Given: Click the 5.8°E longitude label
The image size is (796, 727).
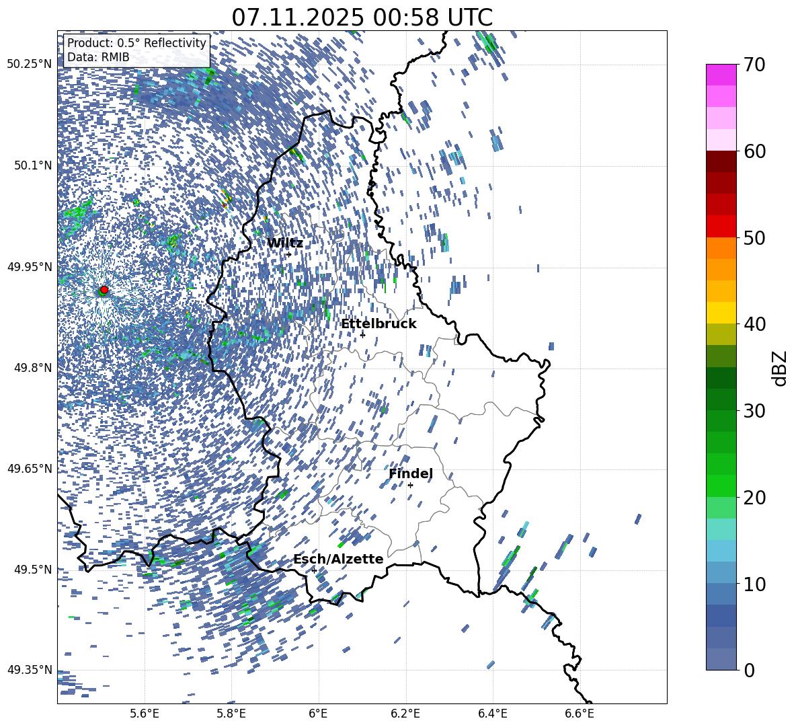Looking at the screenshot, I should click(x=231, y=714).
